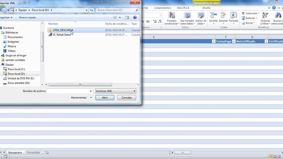Open Ordenar y filtrar

265,19
